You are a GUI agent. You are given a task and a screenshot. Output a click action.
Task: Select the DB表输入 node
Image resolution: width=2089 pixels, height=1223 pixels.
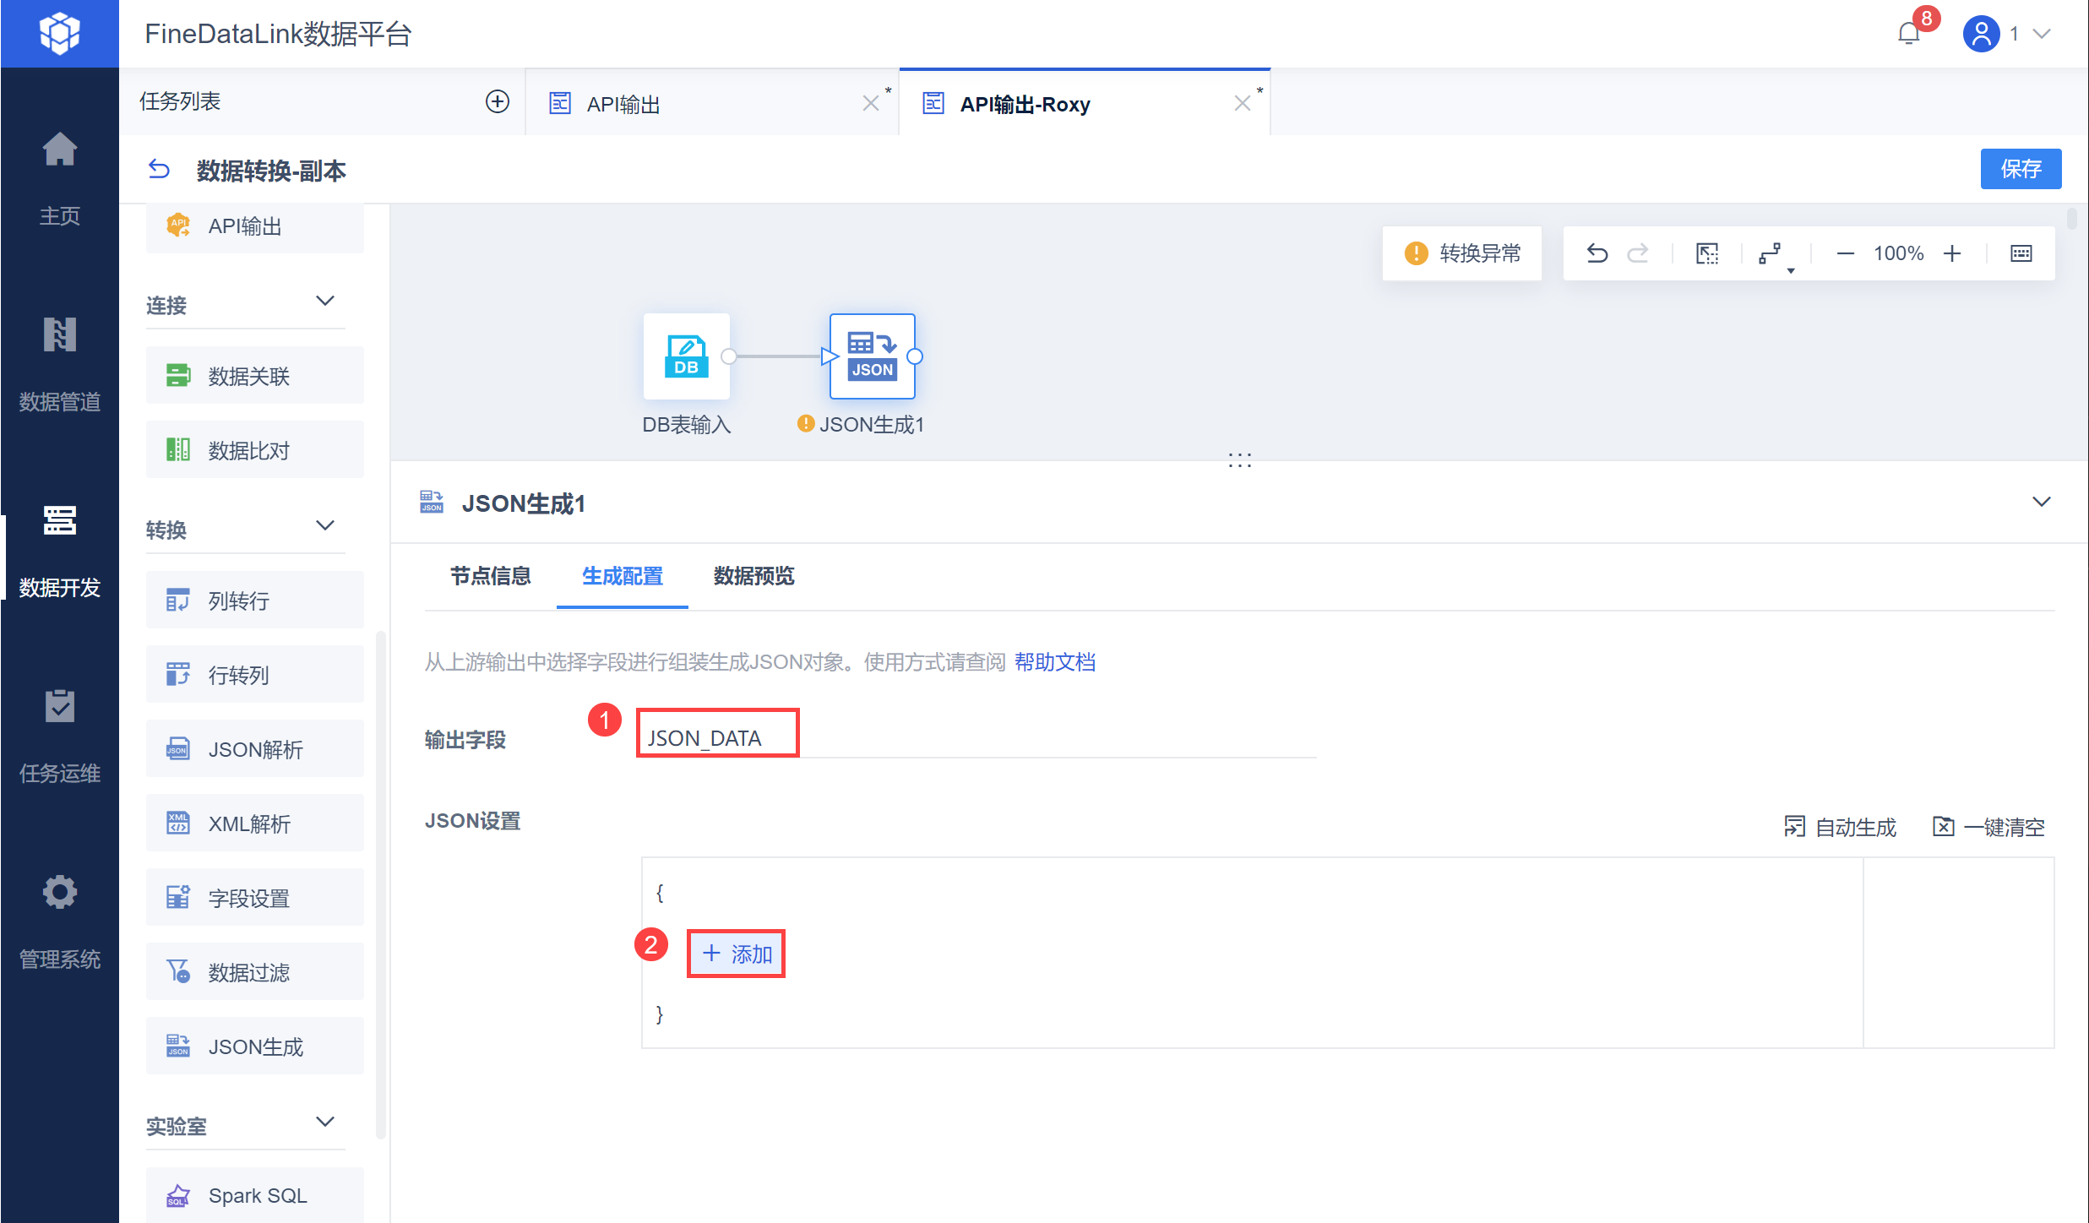tap(686, 356)
